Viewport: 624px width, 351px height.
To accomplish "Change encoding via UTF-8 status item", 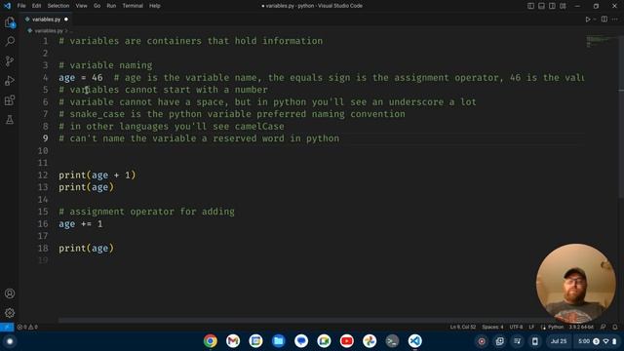I will point(516,327).
